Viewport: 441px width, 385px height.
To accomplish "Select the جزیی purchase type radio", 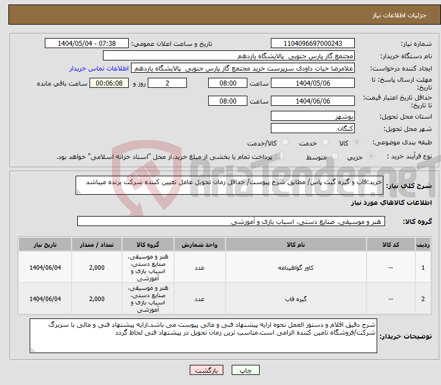I will pos(371,156).
